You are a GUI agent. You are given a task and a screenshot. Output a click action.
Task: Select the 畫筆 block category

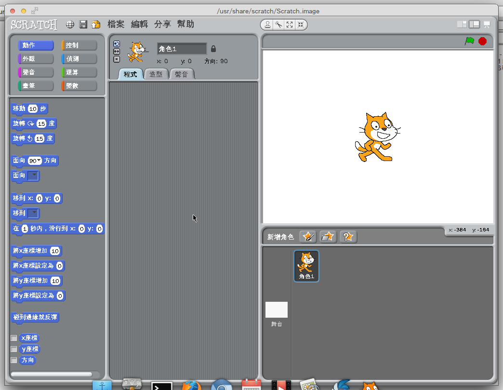tap(36, 86)
